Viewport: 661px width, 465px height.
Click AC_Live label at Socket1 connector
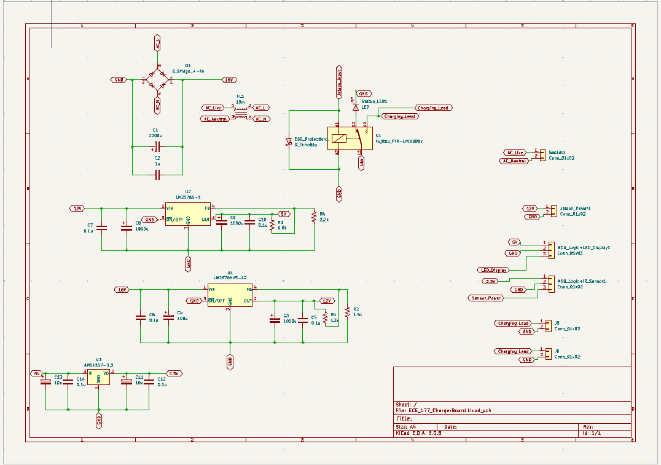[x=515, y=153]
